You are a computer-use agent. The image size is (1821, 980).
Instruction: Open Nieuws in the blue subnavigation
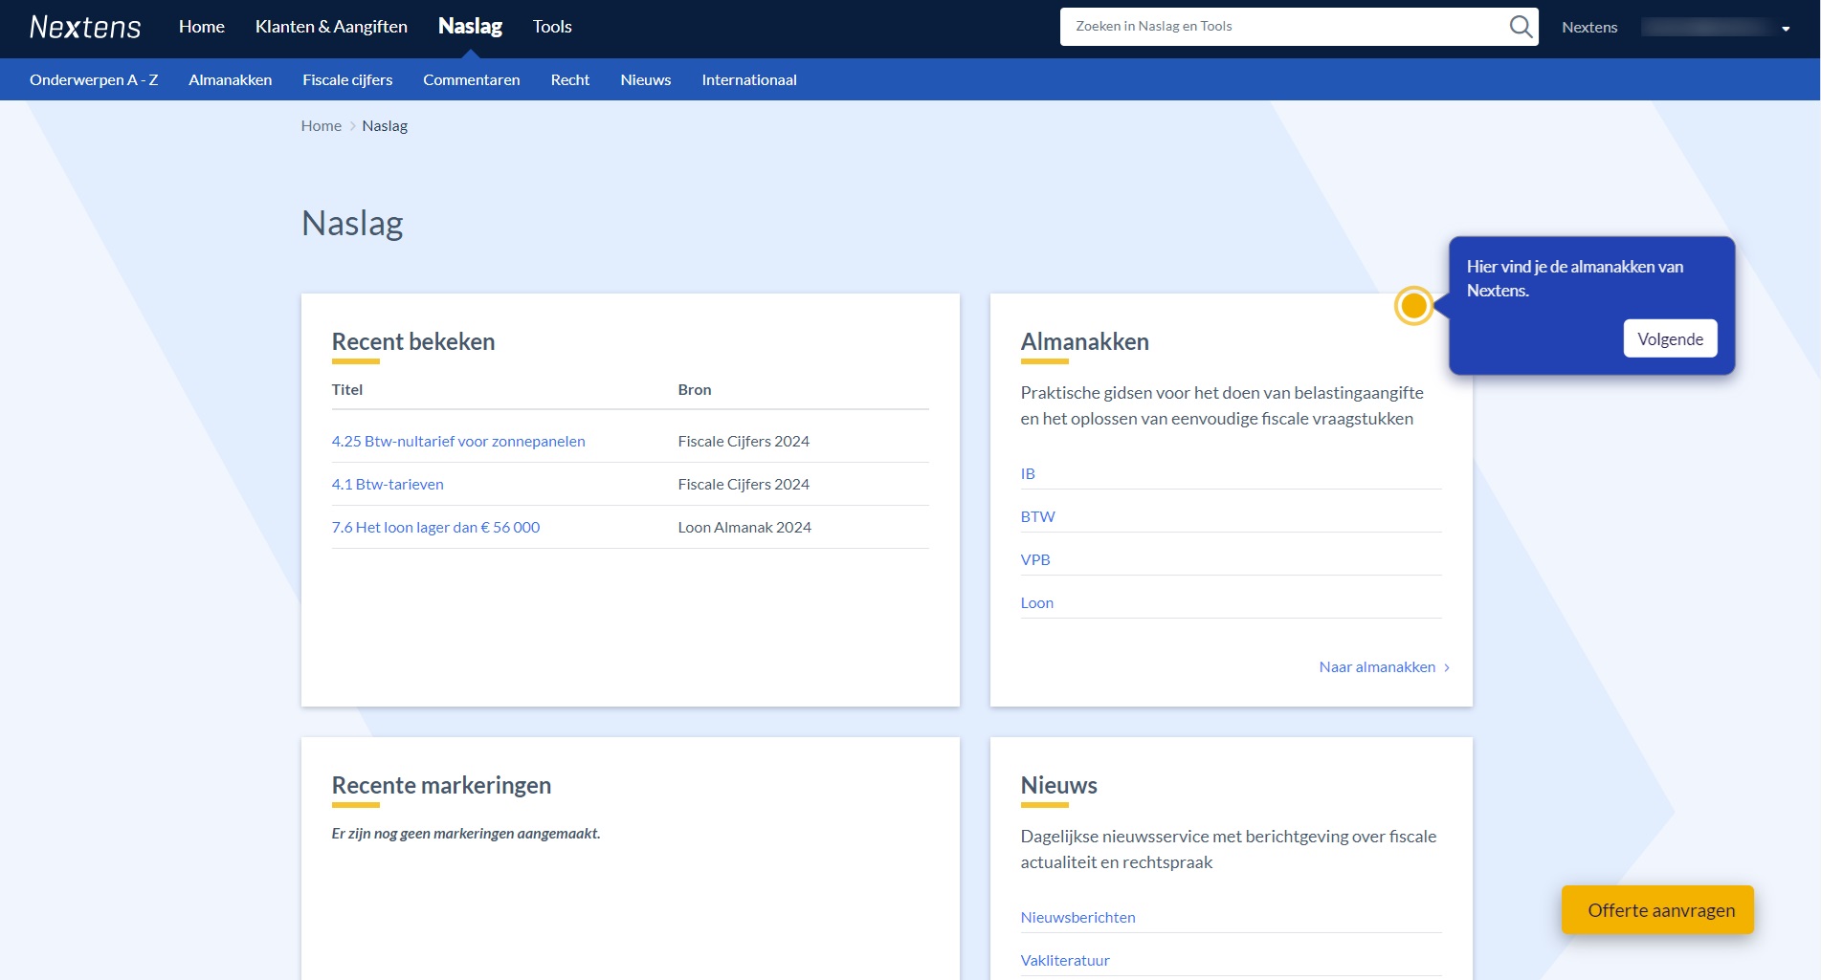tap(646, 80)
